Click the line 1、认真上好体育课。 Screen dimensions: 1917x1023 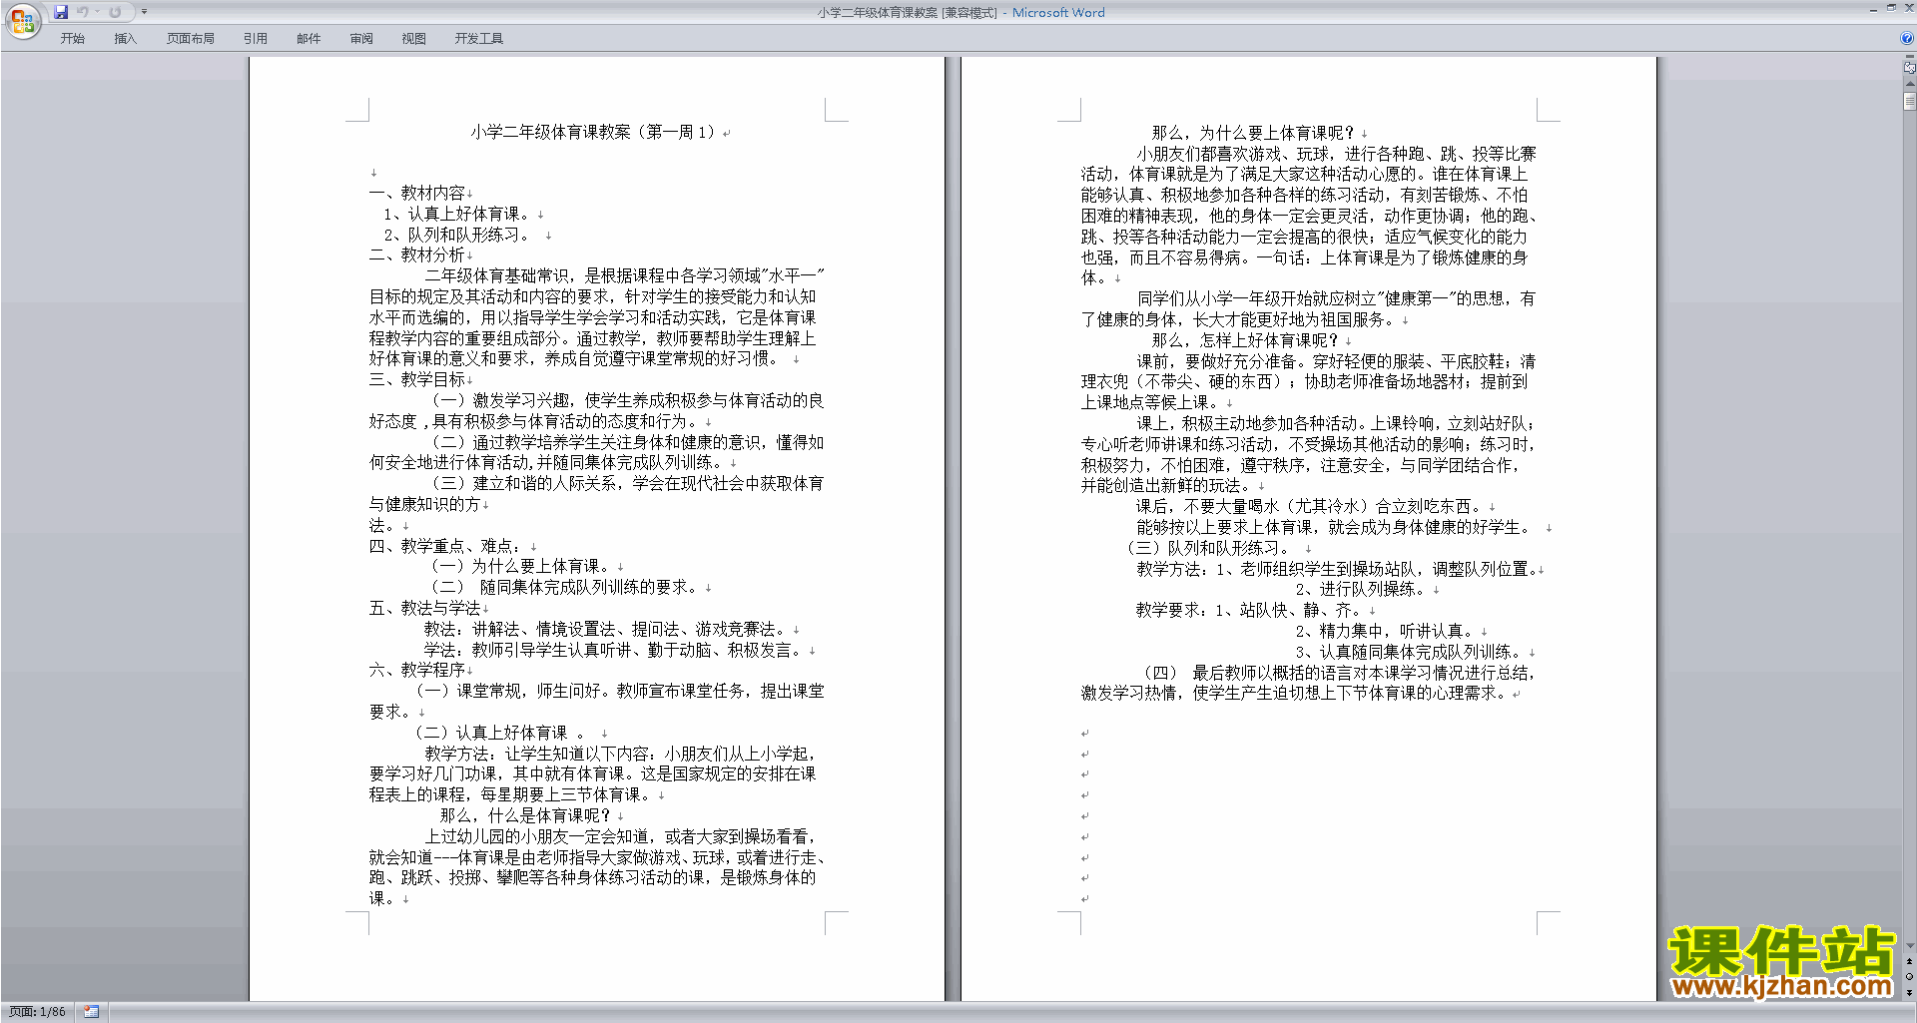click(457, 214)
